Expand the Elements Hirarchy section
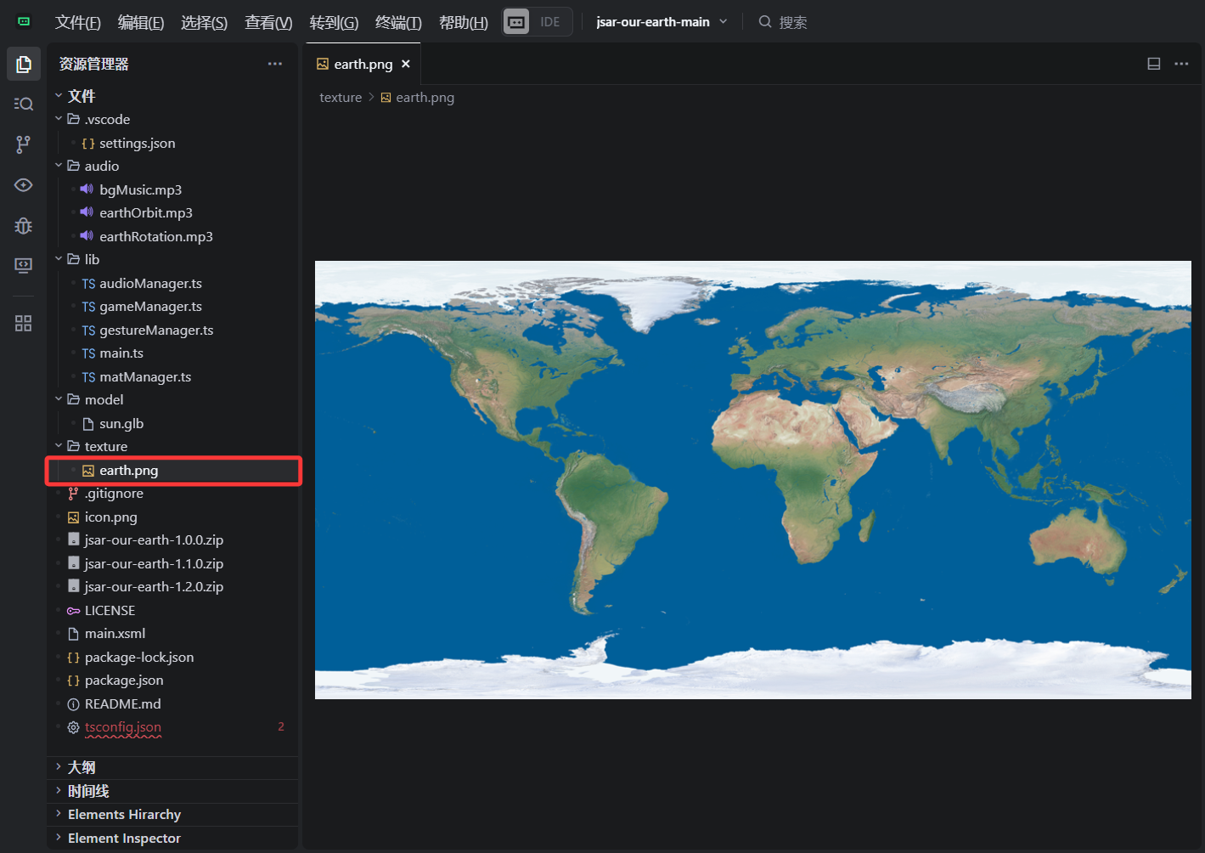1205x853 pixels. tap(124, 815)
